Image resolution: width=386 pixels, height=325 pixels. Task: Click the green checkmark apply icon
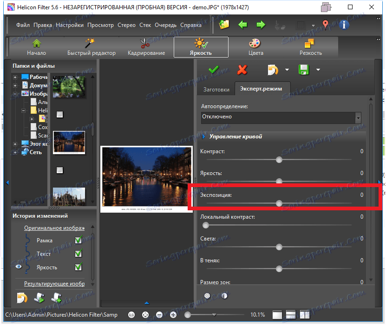click(214, 70)
